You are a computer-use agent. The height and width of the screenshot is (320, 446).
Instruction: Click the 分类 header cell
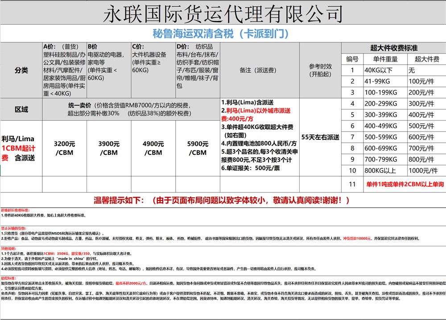click(x=21, y=70)
